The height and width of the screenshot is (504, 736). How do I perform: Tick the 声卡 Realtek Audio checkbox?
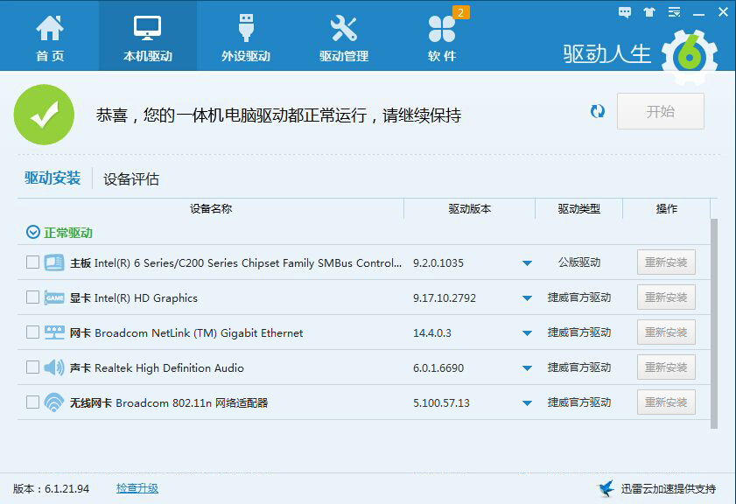click(x=32, y=367)
